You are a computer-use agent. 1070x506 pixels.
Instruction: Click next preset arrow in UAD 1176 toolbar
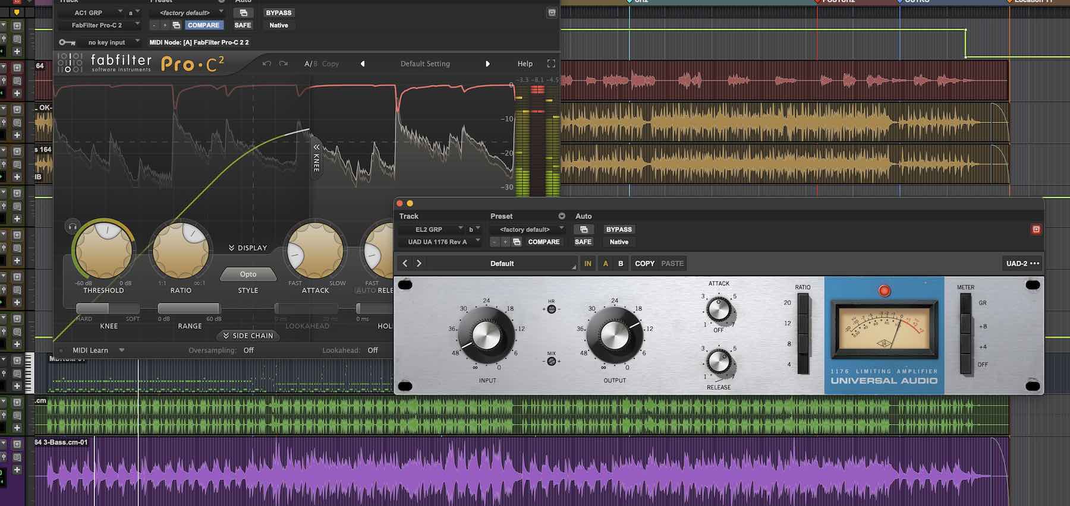[x=418, y=263]
